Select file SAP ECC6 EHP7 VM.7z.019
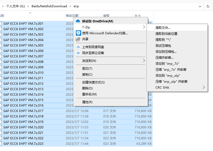 (23, 122)
